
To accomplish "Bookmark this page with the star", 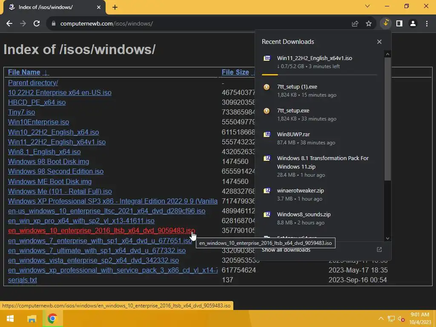I will click(369, 24).
